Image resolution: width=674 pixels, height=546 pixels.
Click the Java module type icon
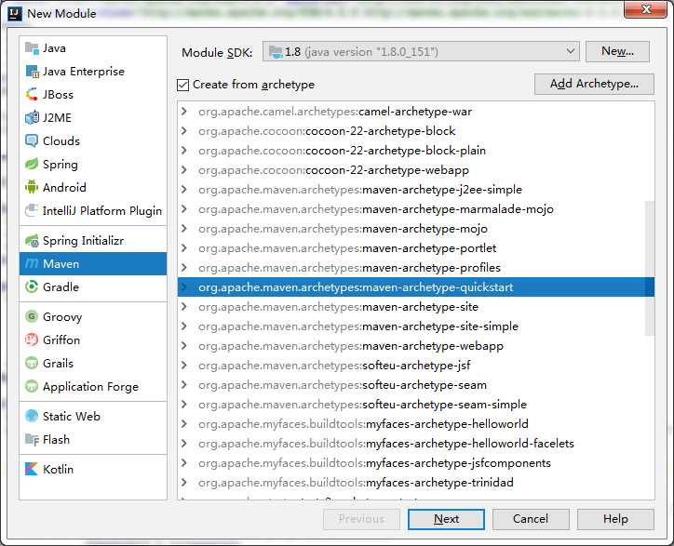(x=32, y=48)
